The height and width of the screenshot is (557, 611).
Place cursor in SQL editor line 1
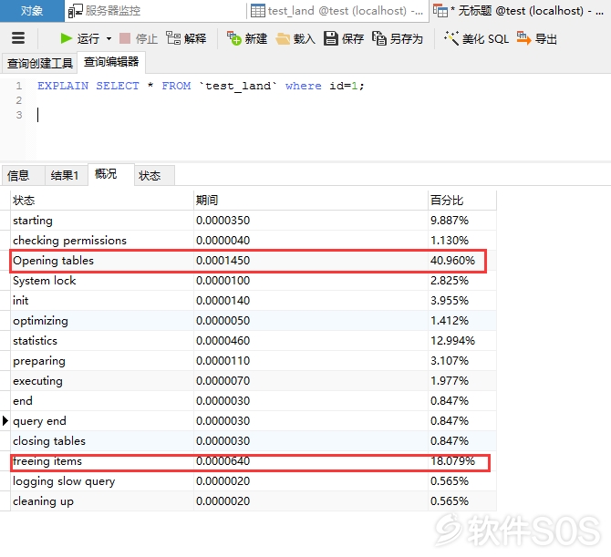click(201, 86)
